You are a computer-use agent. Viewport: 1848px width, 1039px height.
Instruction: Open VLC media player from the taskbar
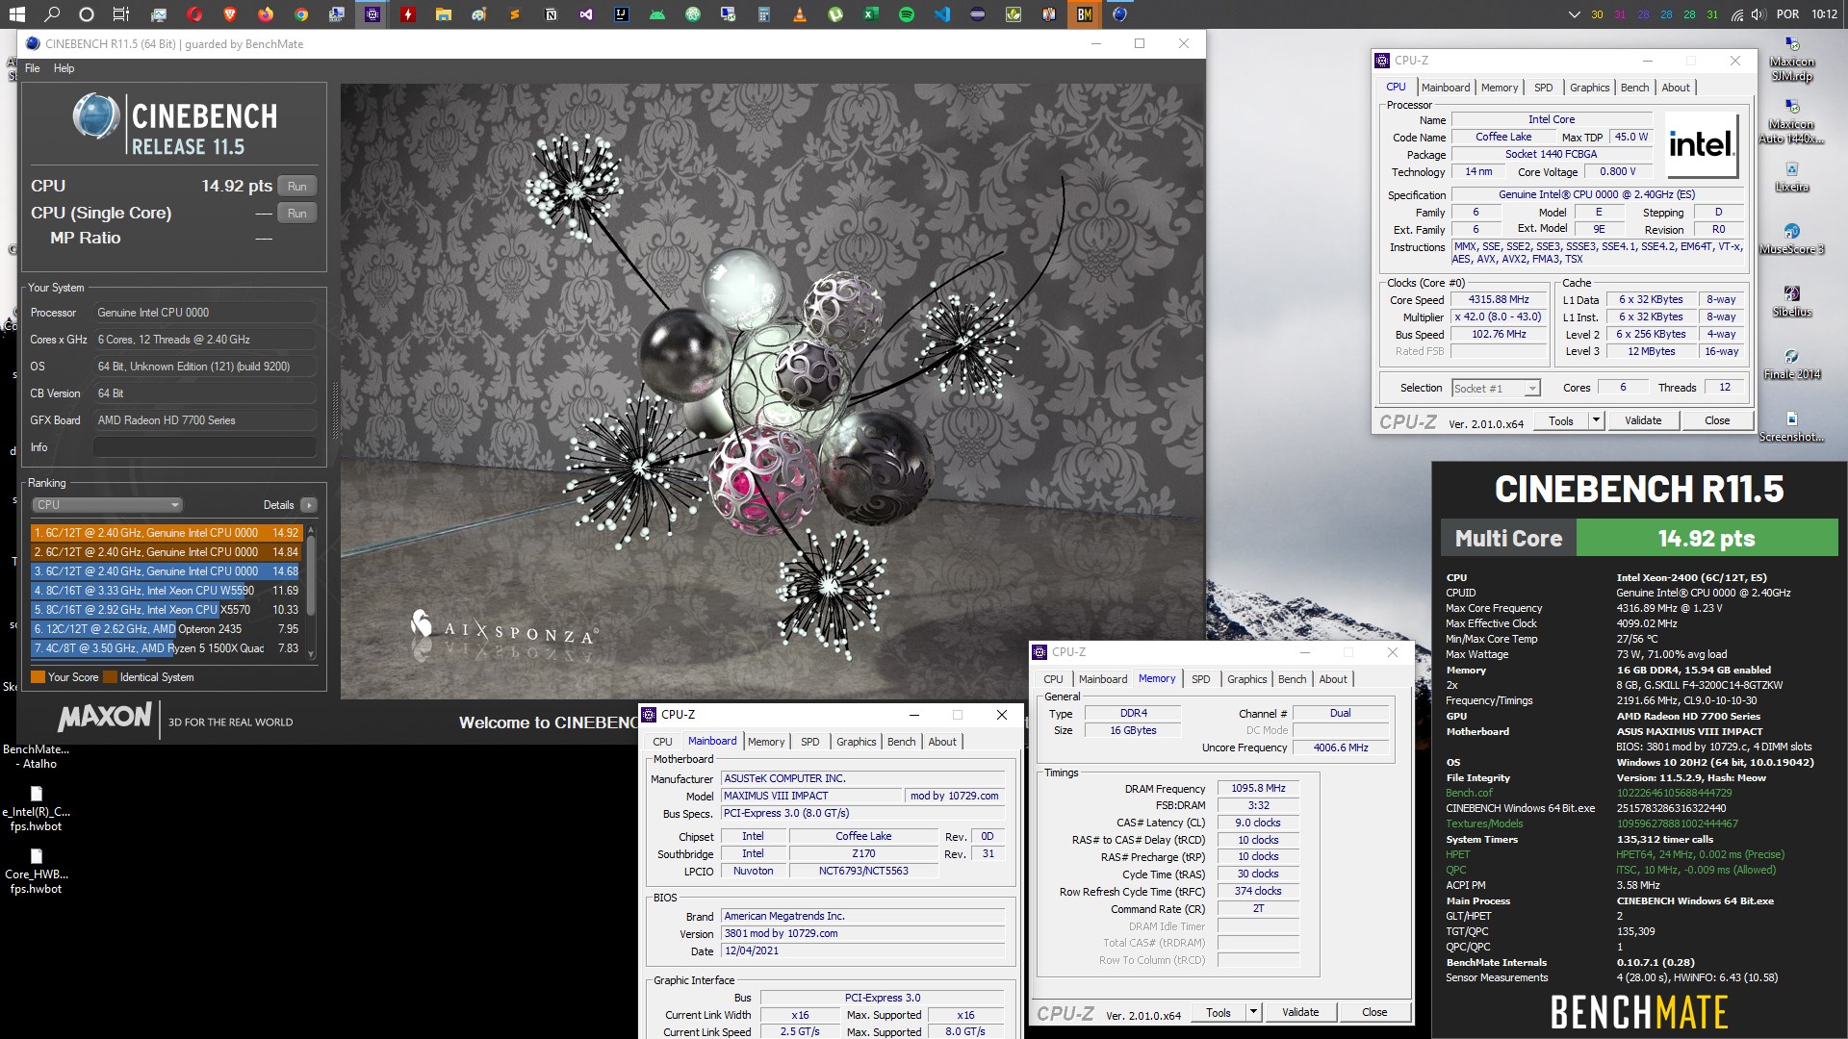point(799,14)
